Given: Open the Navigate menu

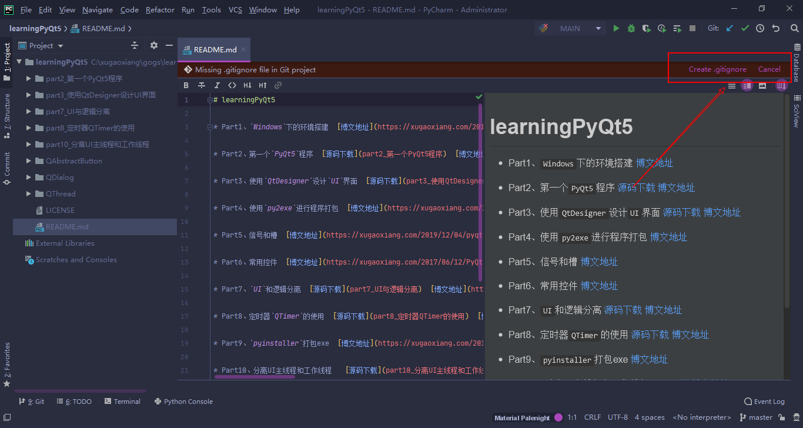Looking at the screenshot, I should pyautogui.click(x=98, y=9).
